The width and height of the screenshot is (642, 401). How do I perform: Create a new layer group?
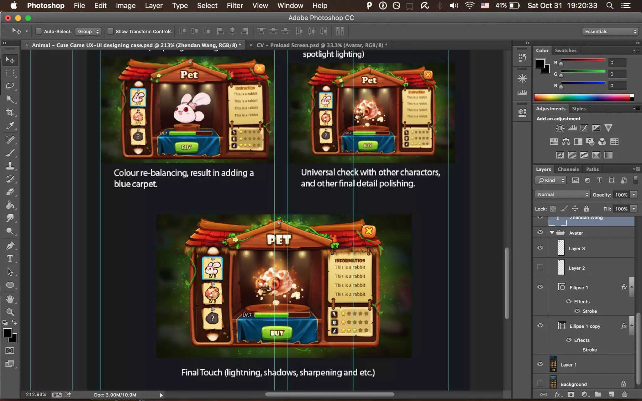click(598, 394)
